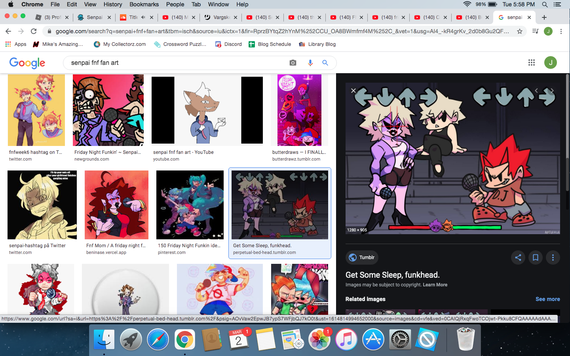The width and height of the screenshot is (570, 356).
Task: Go back to the previous page
Action: [8, 31]
